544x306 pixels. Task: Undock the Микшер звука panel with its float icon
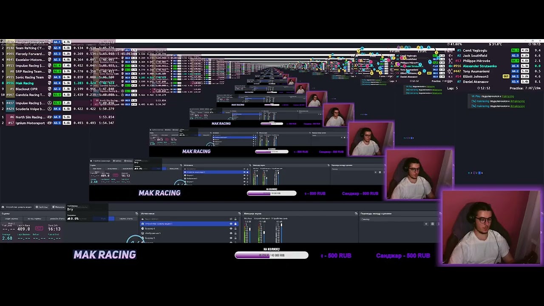click(x=356, y=213)
